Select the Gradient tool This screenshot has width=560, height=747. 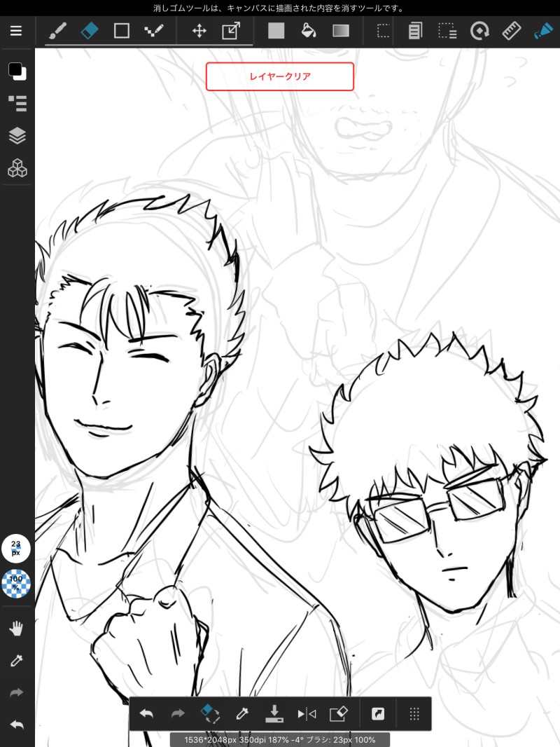tap(341, 31)
